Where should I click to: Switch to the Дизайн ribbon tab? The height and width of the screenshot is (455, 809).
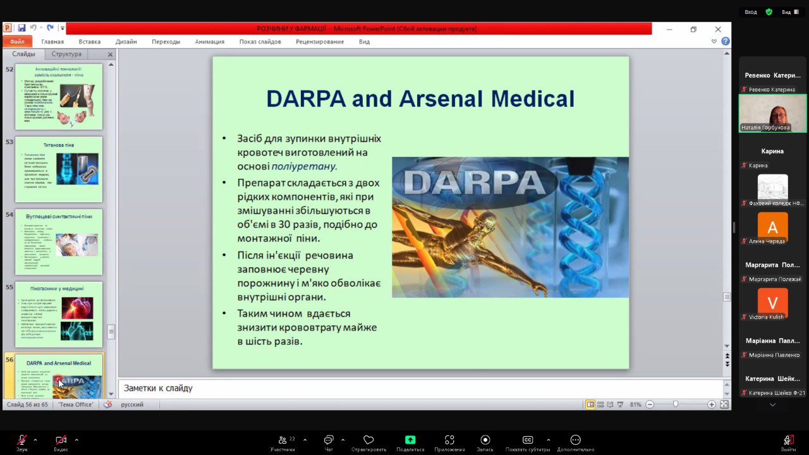[126, 42]
